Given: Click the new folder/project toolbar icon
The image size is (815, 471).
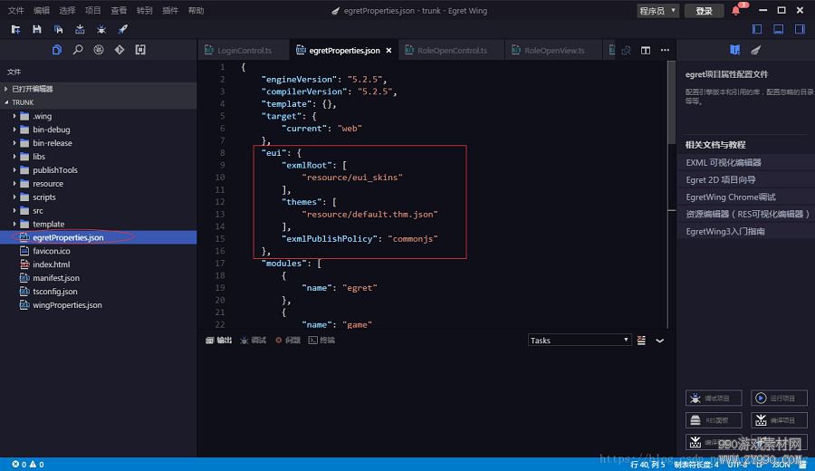Looking at the screenshot, I should 15,30.
